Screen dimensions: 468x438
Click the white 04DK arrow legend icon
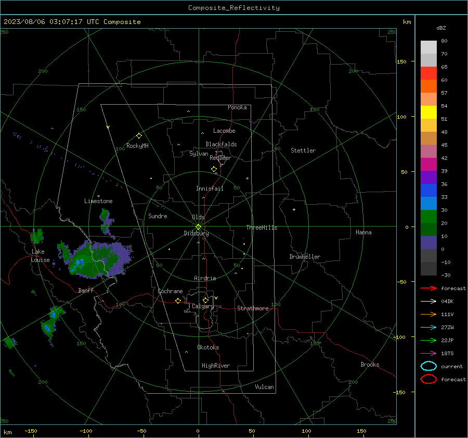[428, 301]
